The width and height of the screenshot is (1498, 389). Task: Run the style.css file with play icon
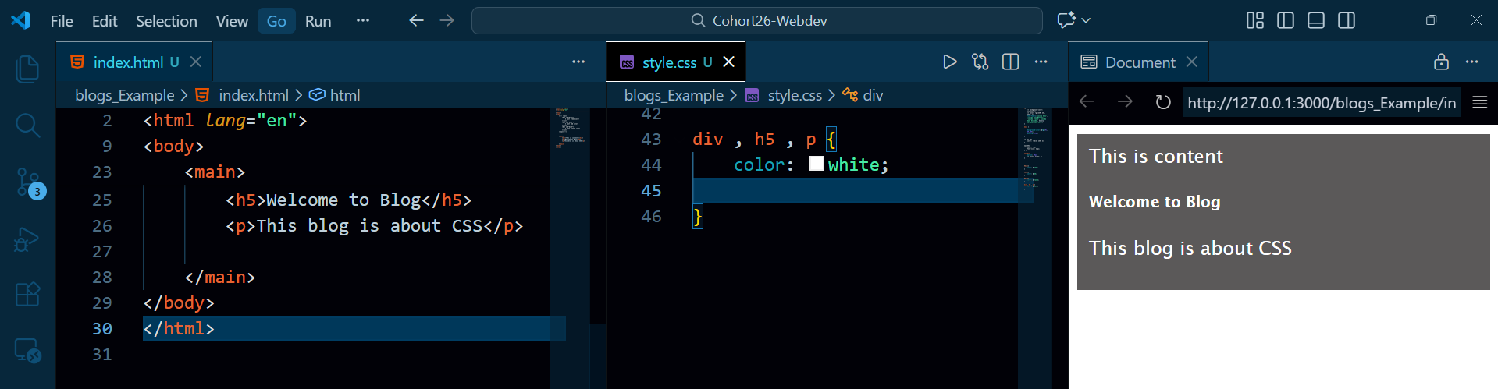pyautogui.click(x=949, y=62)
